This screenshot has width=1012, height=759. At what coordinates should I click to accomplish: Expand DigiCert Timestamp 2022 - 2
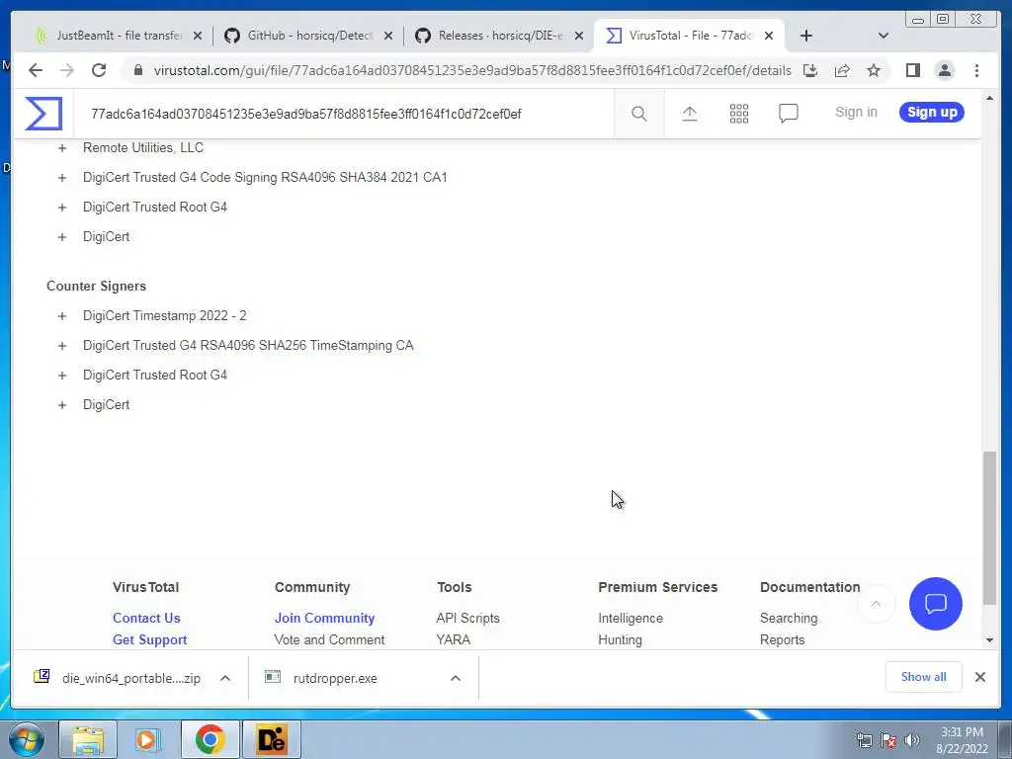pos(62,316)
